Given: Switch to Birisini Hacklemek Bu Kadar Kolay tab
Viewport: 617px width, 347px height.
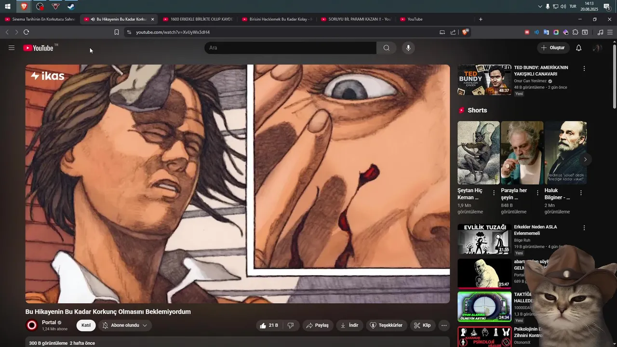Looking at the screenshot, I should [x=277, y=19].
